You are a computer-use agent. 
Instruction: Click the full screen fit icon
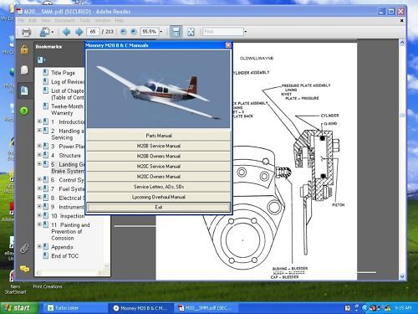(x=191, y=32)
